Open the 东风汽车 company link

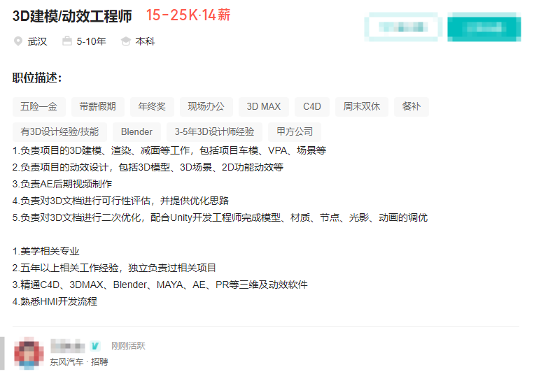[66, 362]
